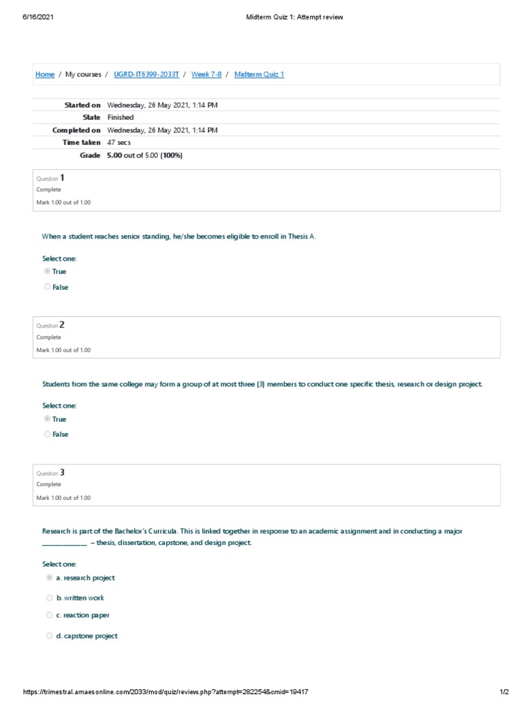Go to the Week 7-8 breadcrumb
Screen dimensions: 532x710
(206, 74)
